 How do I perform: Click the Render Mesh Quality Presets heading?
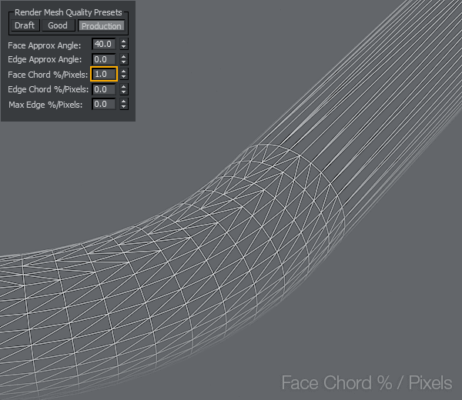69,12
